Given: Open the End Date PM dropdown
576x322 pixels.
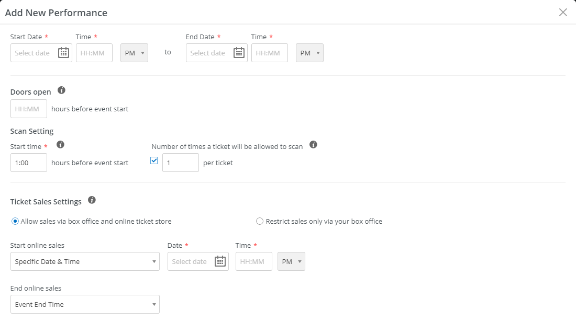Looking at the screenshot, I should [309, 52].
